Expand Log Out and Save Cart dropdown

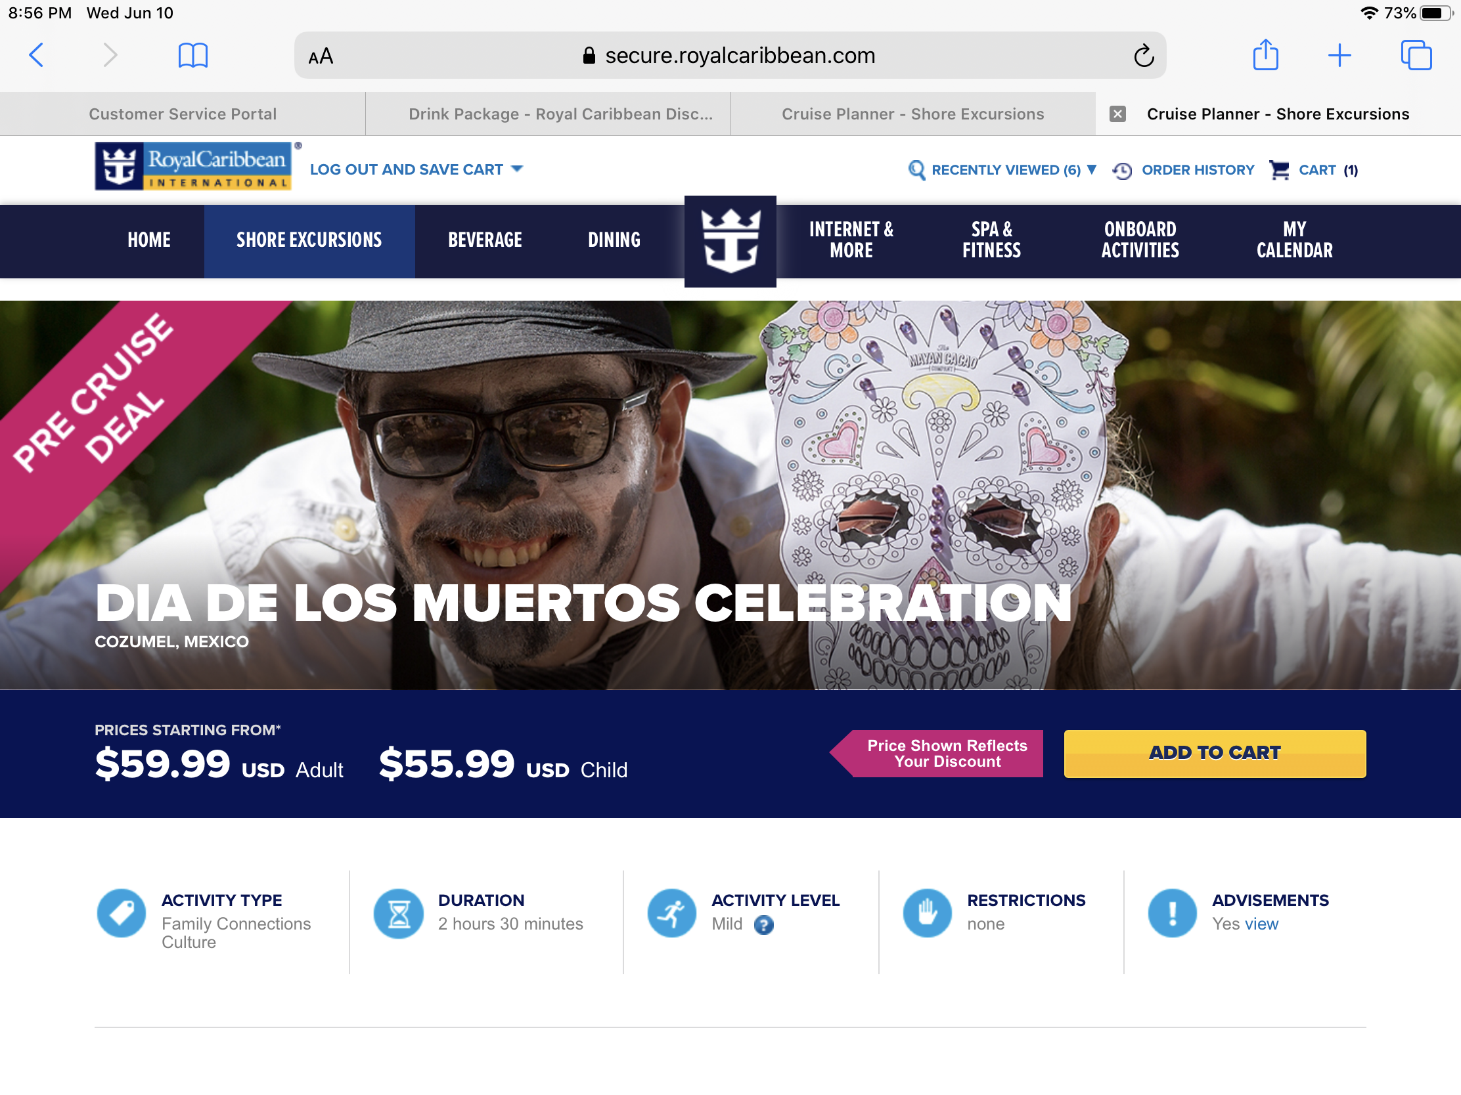tap(416, 169)
